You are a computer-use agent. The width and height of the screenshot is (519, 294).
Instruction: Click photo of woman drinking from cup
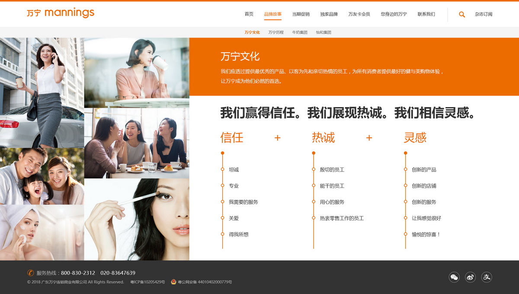137,73
